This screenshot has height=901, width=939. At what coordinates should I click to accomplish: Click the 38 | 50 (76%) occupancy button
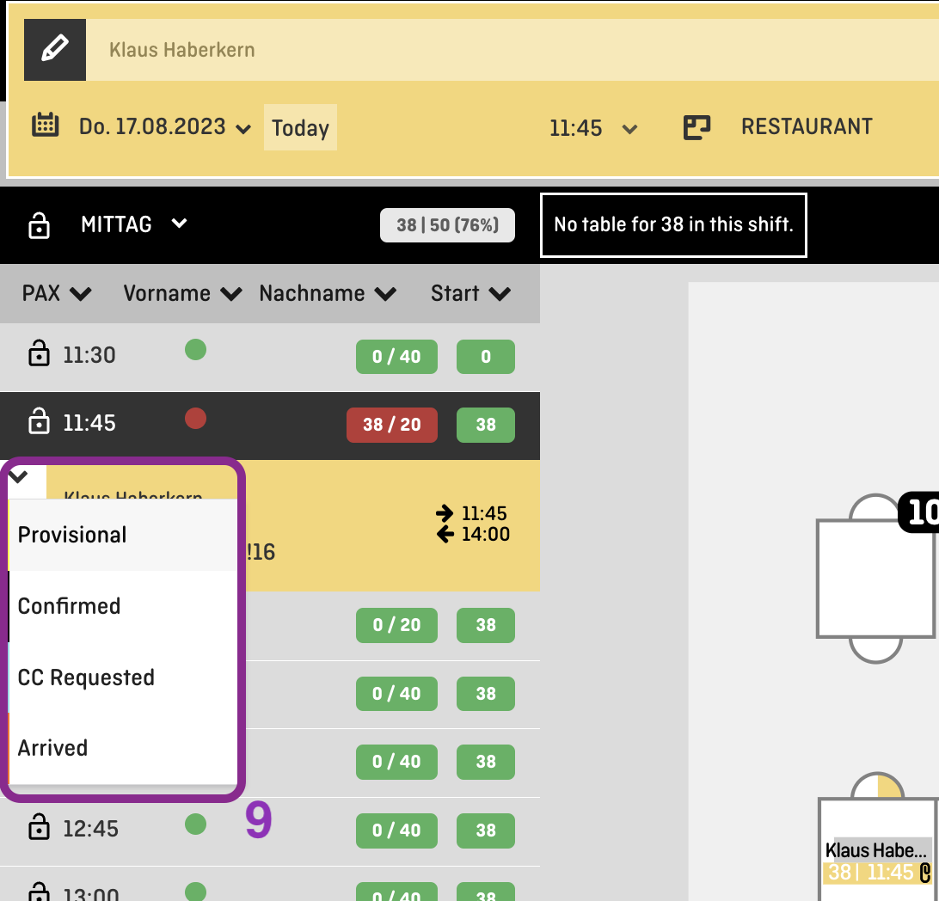pyautogui.click(x=447, y=224)
